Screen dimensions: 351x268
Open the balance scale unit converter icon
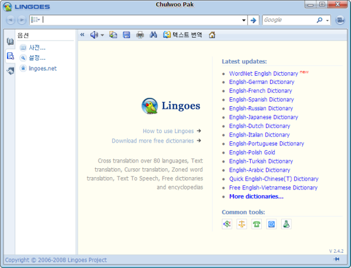tap(242, 224)
